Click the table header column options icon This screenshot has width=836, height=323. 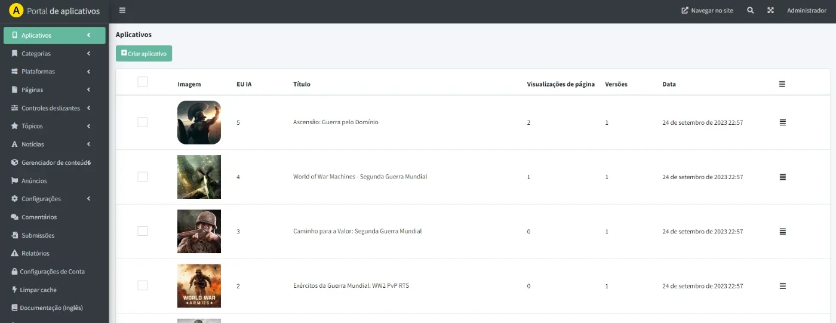[x=782, y=84]
